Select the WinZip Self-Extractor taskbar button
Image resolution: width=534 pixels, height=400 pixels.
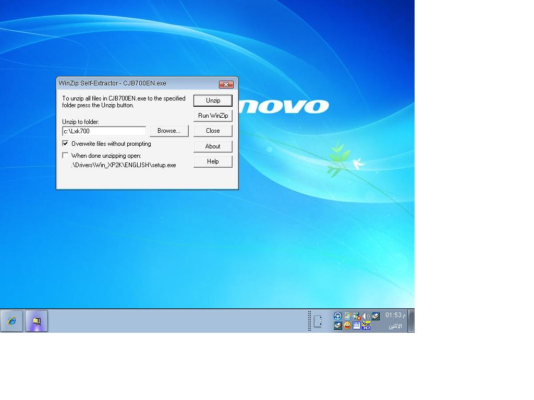pos(37,321)
